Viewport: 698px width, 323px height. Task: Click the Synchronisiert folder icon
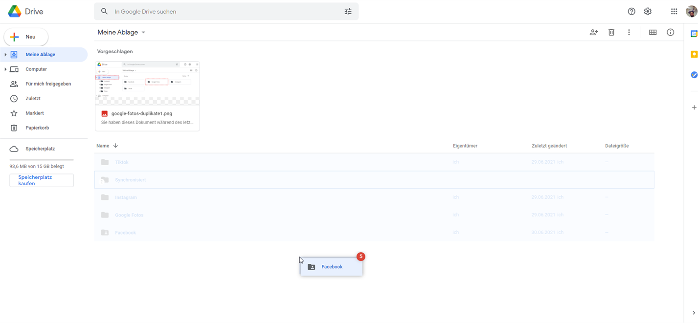click(105, 180)
